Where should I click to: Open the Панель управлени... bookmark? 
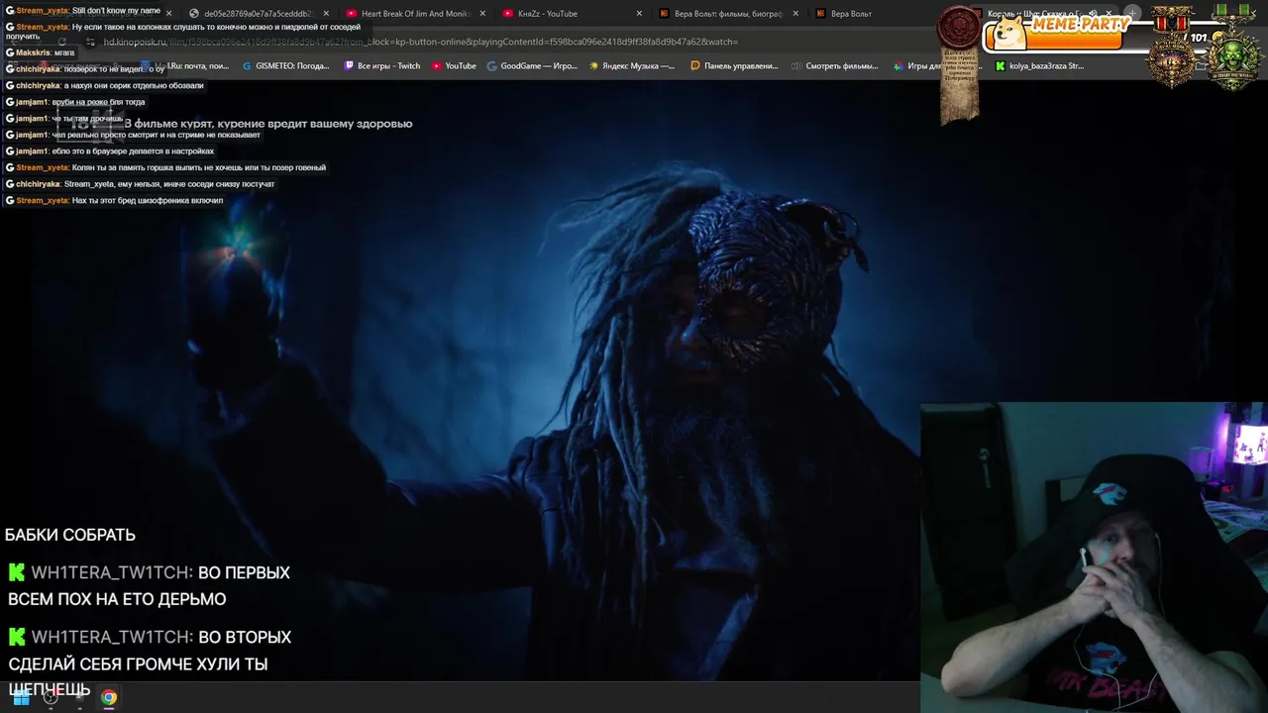[734, 66]
